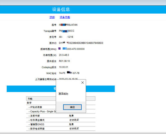Click the Codeplug version 10.00.01
Viewport: 166px width, 136px height.
pos(63,67)
